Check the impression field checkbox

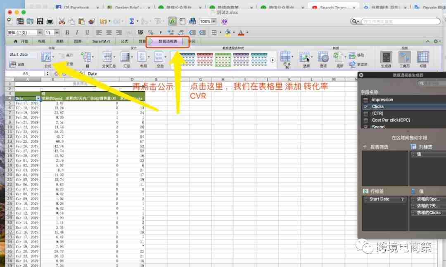point(366,100)
